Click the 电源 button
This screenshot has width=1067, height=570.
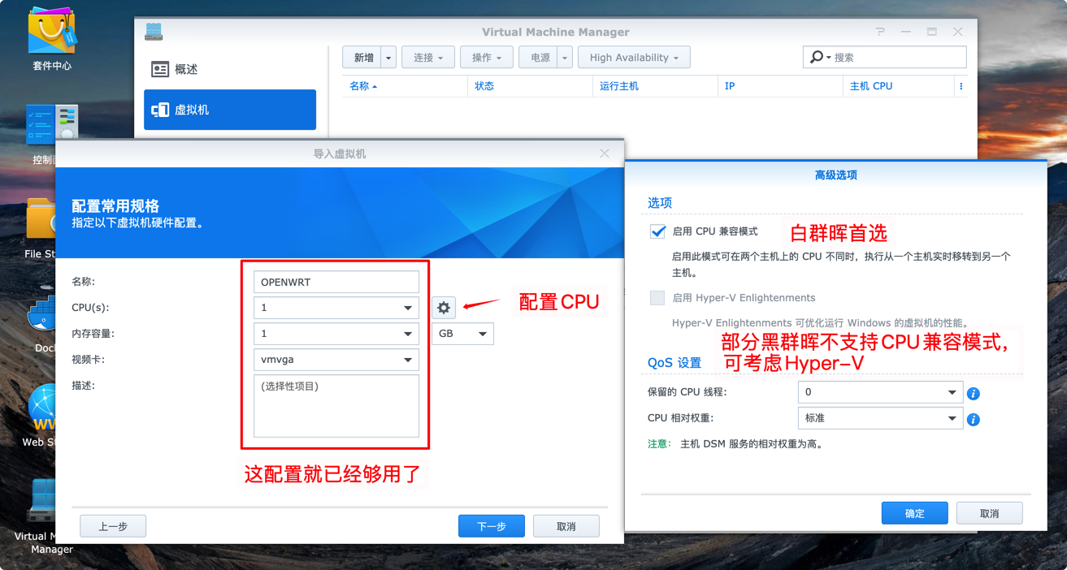(x=538, y=58)
